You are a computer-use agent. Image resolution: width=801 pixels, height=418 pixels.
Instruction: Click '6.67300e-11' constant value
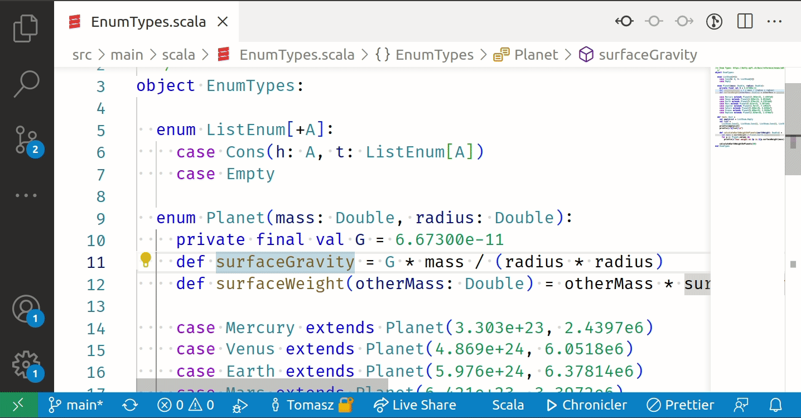(x=450, y=240)
